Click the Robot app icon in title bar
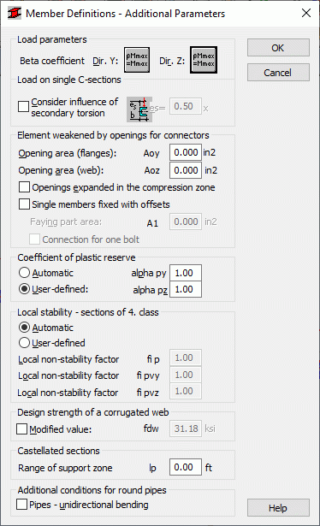Viewport: 320px width, 526px height. click(14, 13)
